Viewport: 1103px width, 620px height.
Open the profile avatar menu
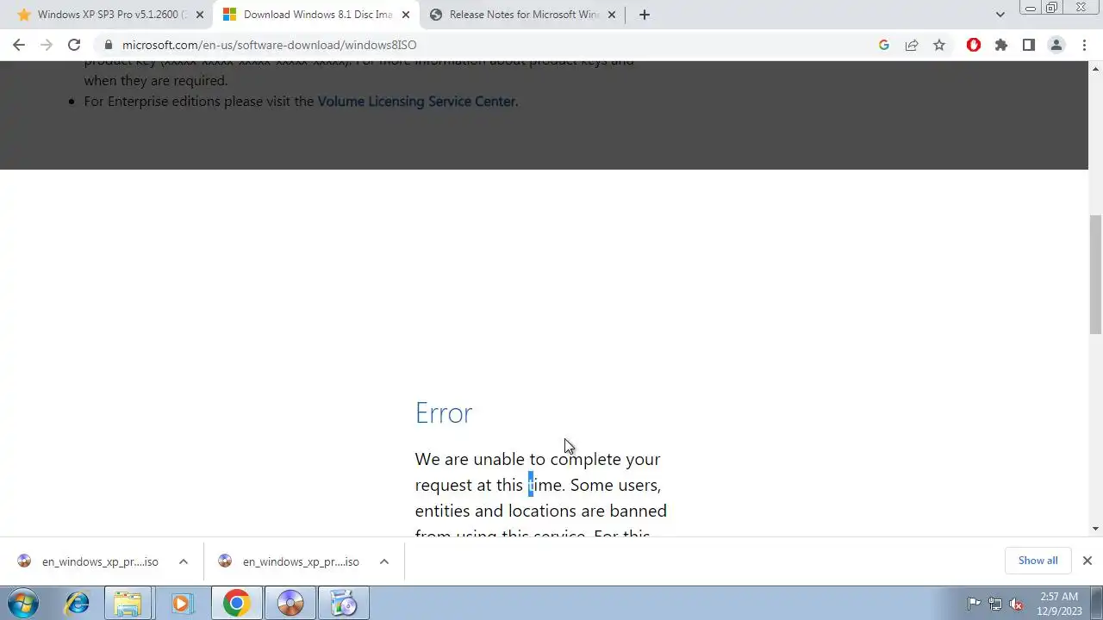[1056, 45]
